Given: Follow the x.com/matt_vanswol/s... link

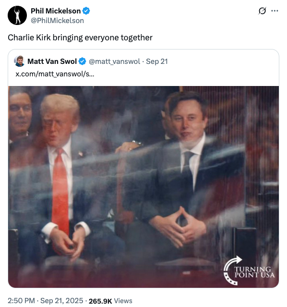Looking at the screenshot, I should point(55,74).
